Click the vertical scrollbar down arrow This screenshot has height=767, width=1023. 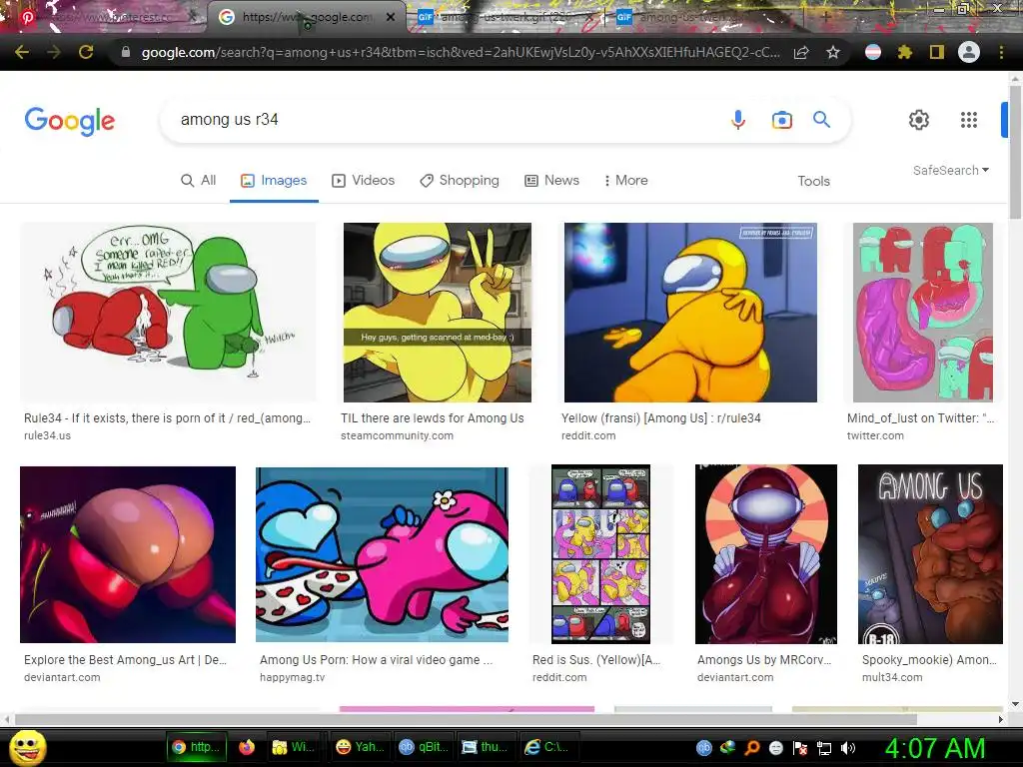point(1015,704)
